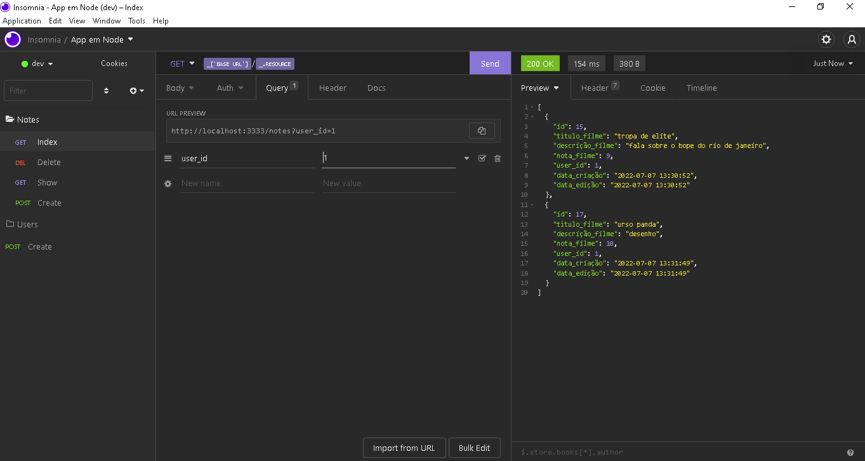
Task: Click the RESOURCE environment tag
Action: 275,63
